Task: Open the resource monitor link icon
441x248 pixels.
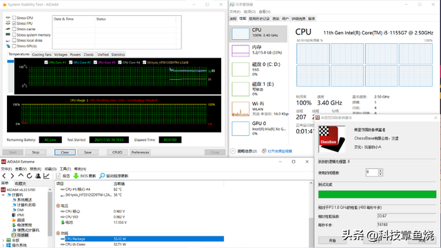Action: pyautogui.click(x=264, y=151)
